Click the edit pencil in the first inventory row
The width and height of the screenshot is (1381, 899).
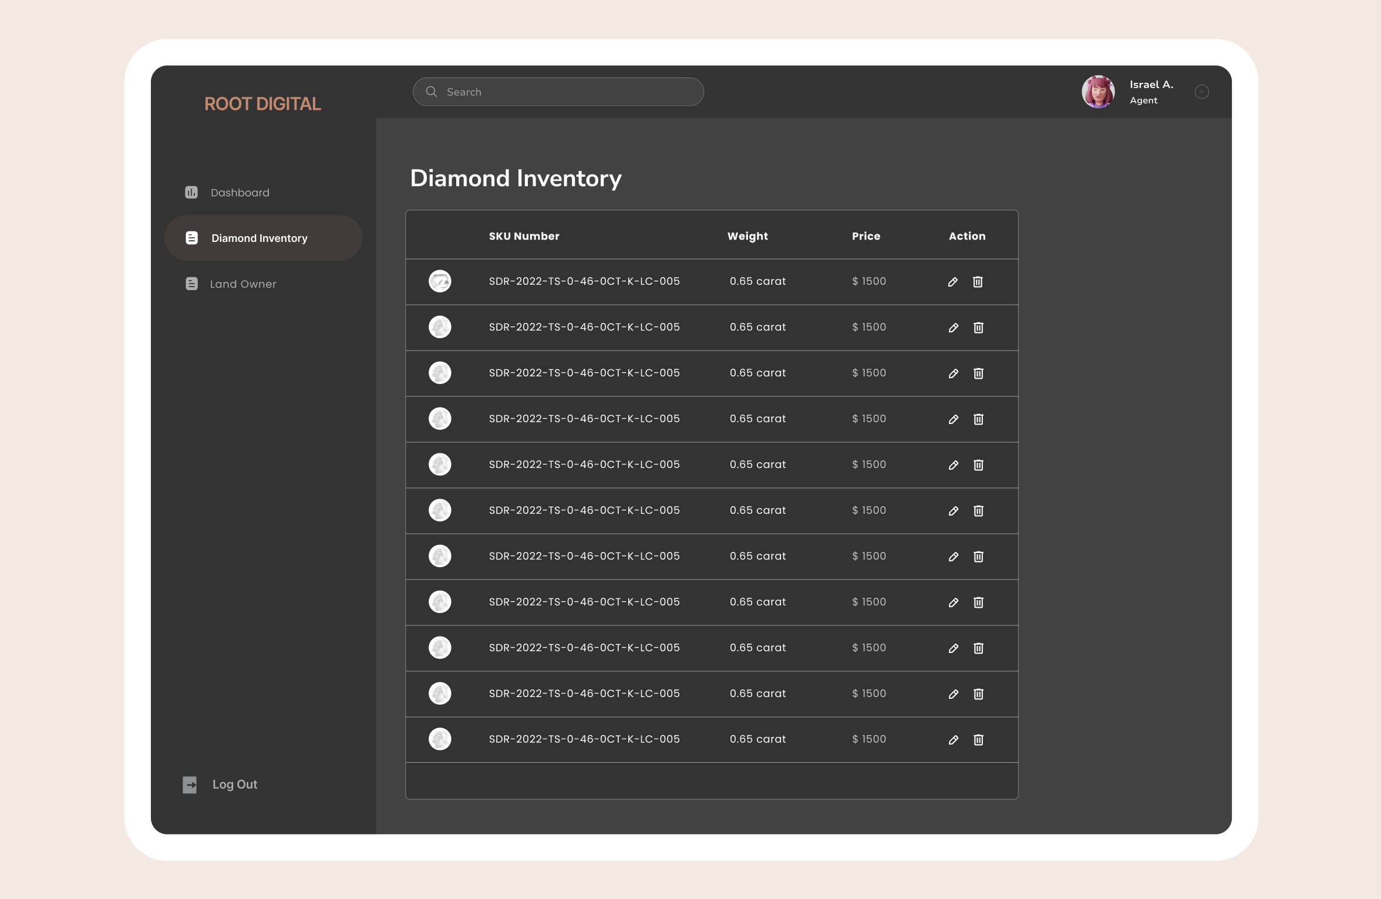click(953, 282)
